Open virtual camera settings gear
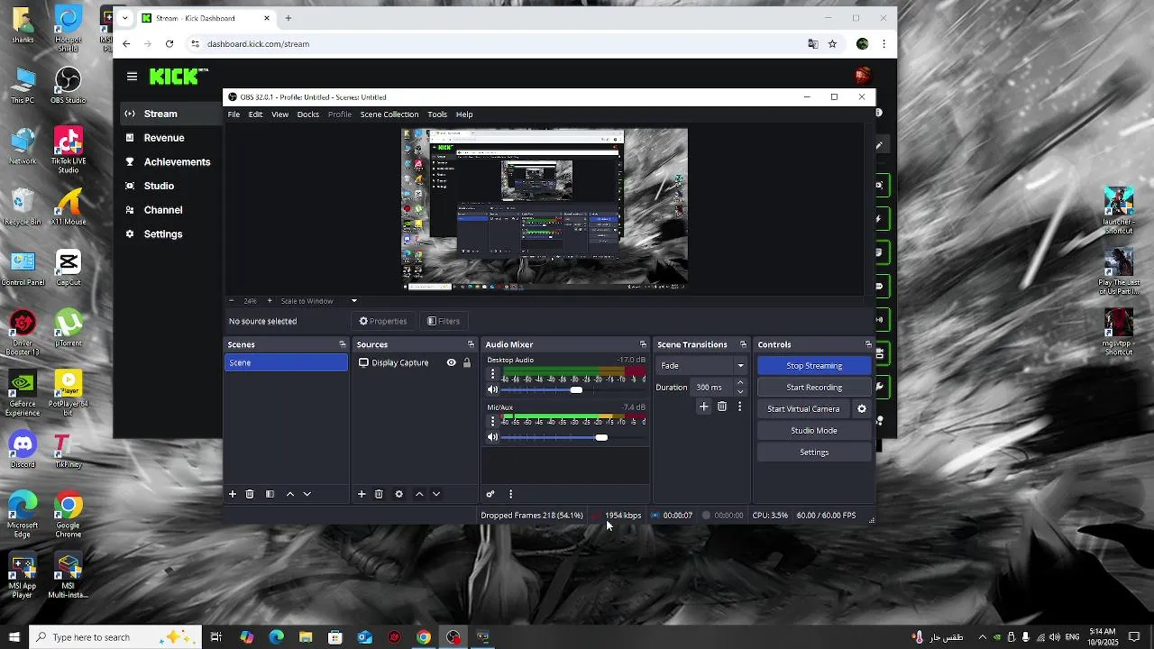Image resolution: width=1154 pixels, height=649 pixels. pyautogui.click(x=862, y=409)
